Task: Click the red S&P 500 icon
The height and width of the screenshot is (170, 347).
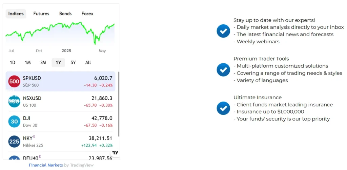Action: point(14,81)
